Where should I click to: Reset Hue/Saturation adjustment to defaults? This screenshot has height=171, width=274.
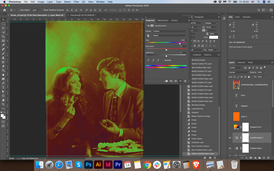coord(176,81)
